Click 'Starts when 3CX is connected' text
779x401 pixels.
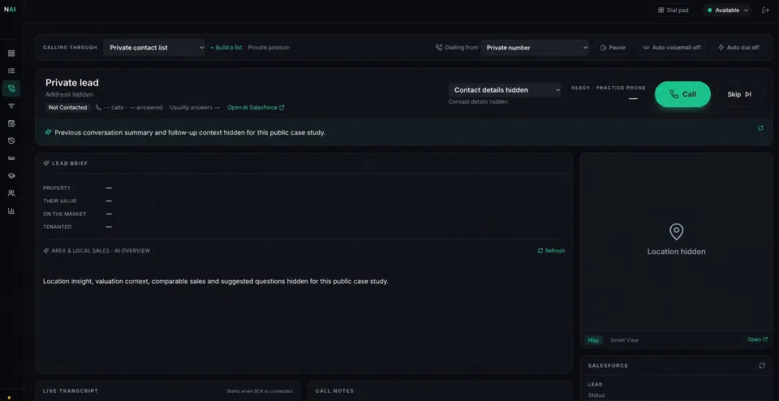point(260,391)
